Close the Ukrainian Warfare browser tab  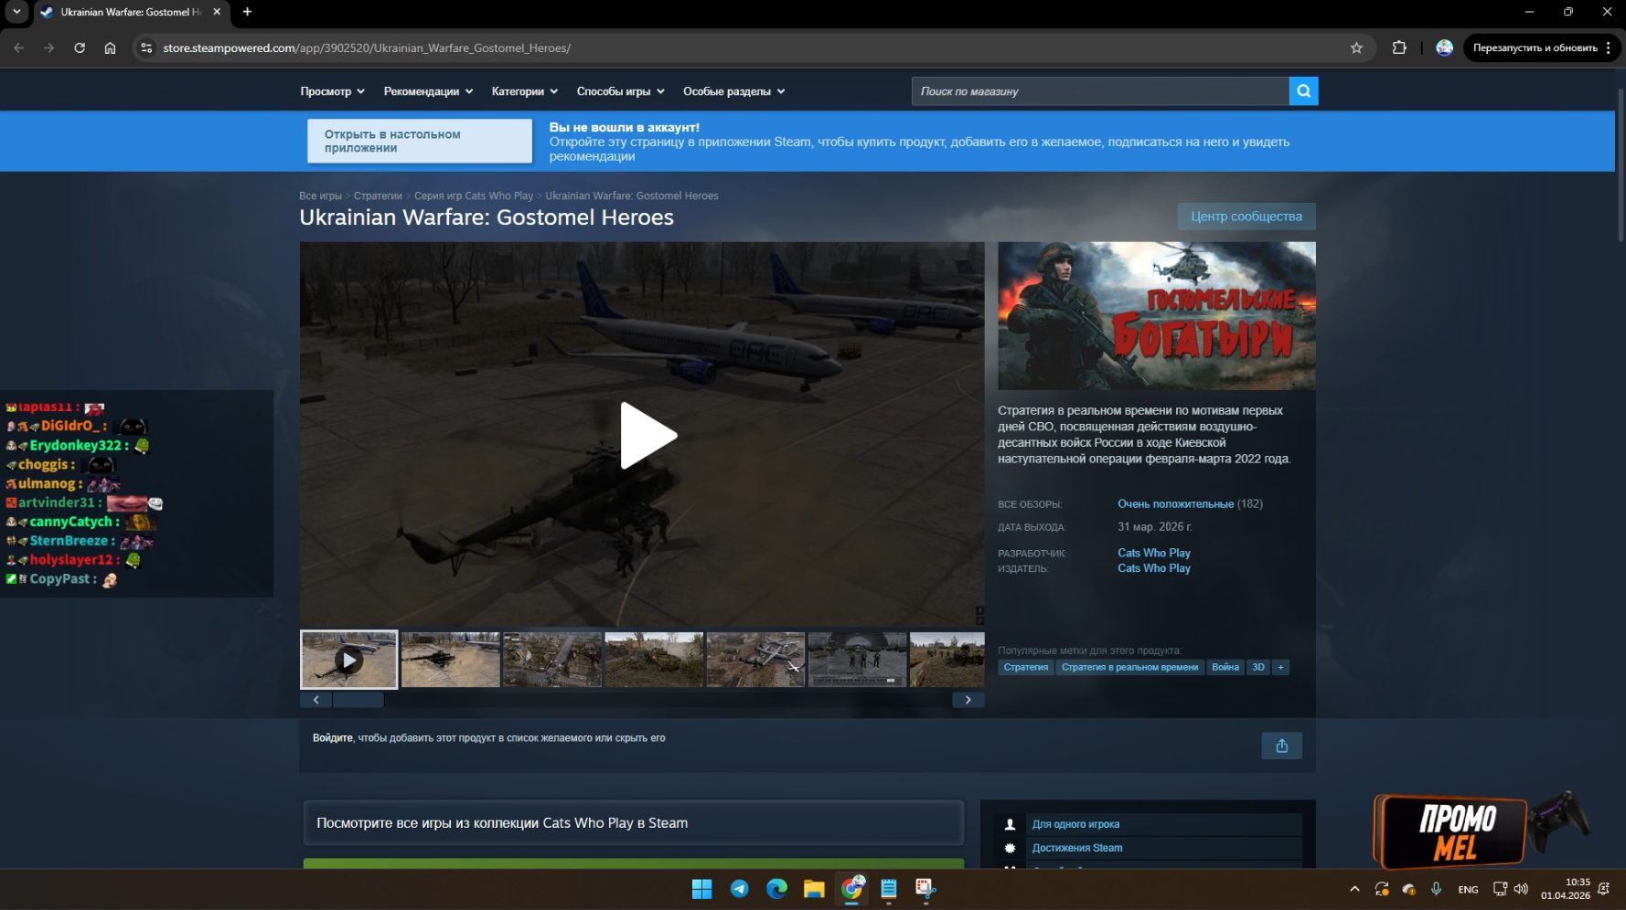(217, 12)
